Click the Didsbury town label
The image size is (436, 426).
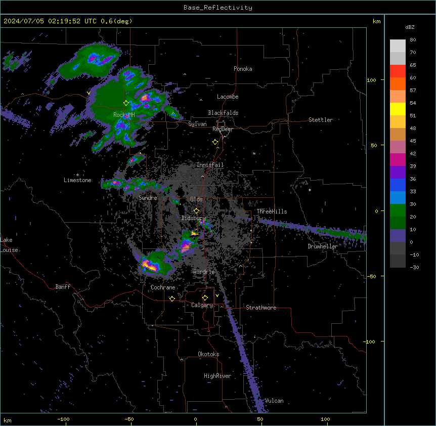[x=193, y=218]
